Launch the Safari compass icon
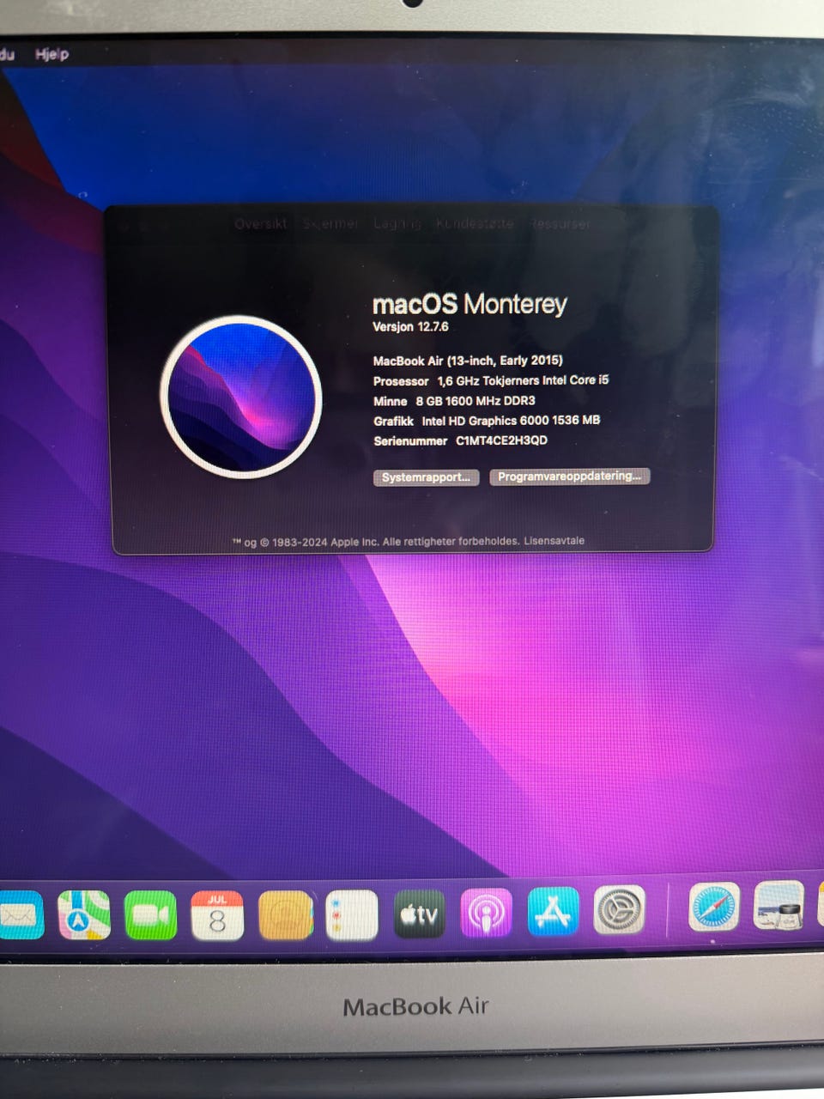 tap(714, 907)
